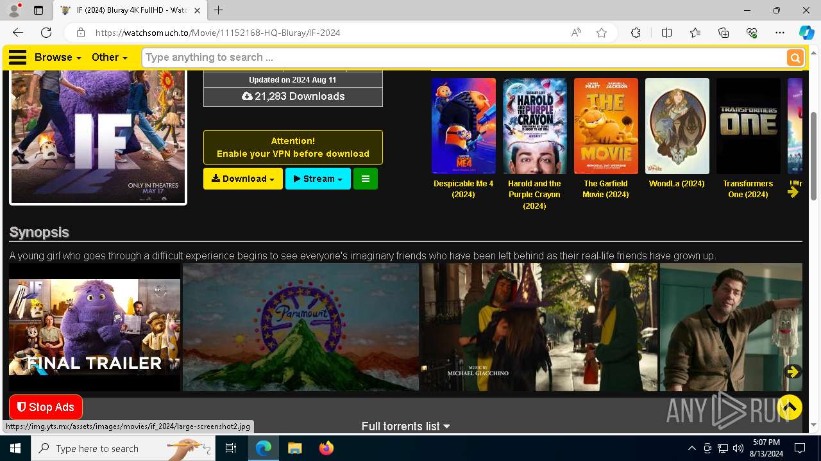Open the Despicable Me 4 poster thumbnail
This screenshot has height=461, width=821.
click(464, 126)
